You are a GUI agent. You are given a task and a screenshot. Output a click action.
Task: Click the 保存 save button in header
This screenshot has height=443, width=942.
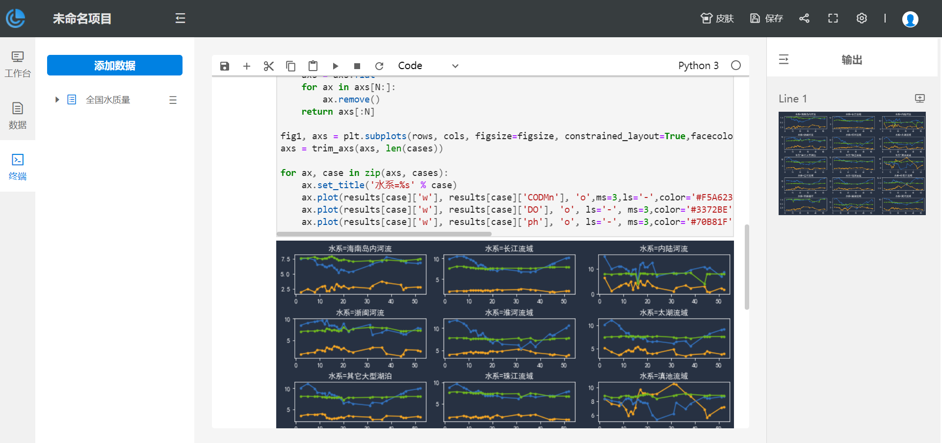tap(766, 19)
